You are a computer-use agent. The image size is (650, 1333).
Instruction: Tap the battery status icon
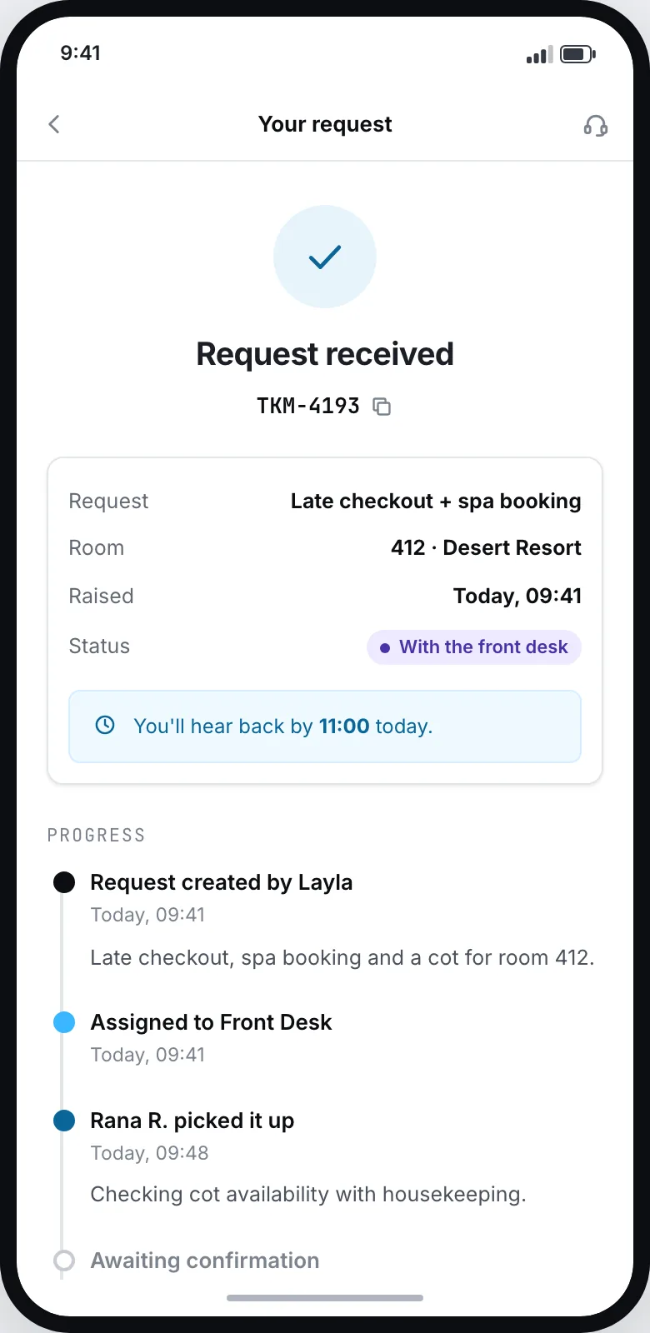[577, 54]
